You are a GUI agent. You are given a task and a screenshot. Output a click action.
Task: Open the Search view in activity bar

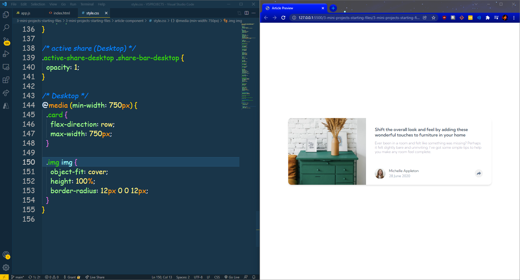coord(6,28)
